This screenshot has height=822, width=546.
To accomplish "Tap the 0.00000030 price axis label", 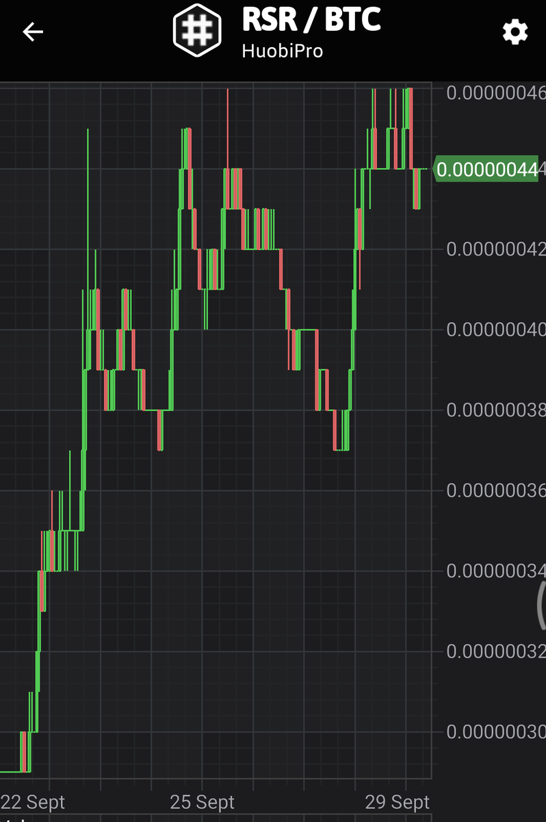I will (x=496, y=732).
